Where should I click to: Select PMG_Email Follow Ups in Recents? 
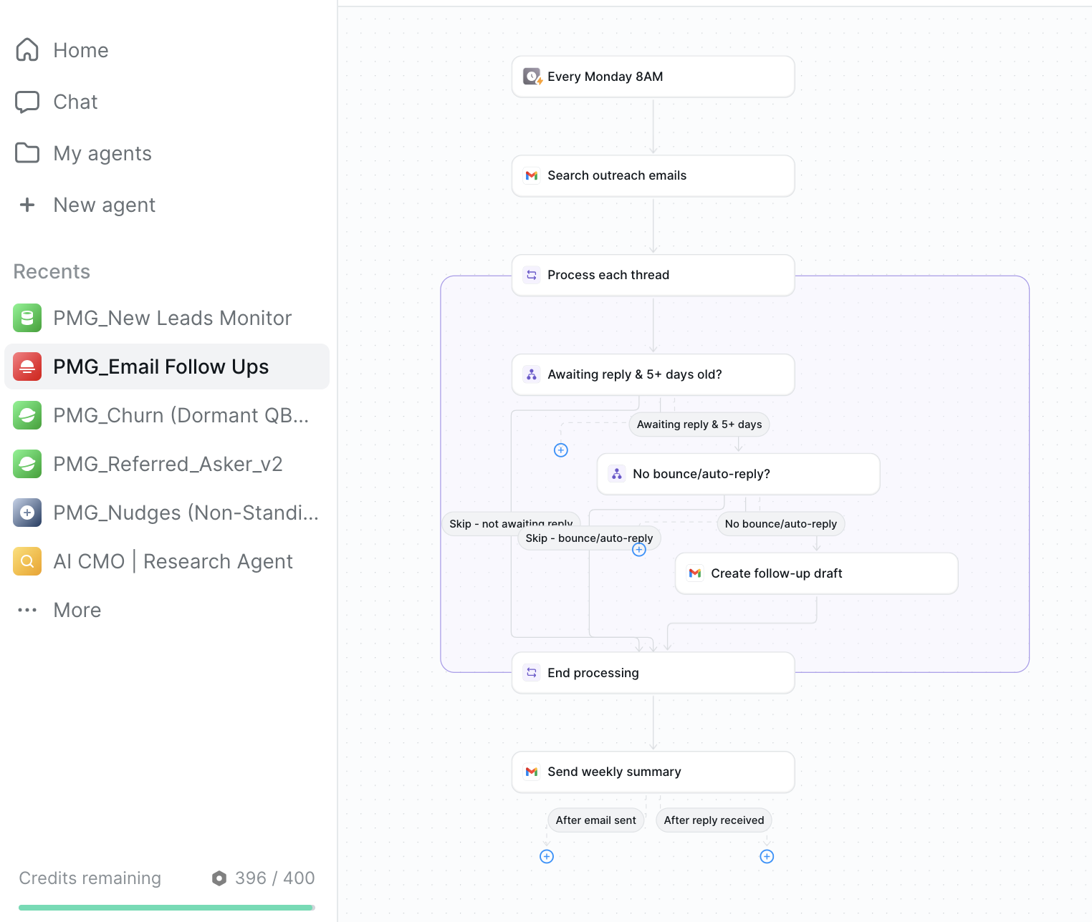pyautogui.click(x=161, y=367)
